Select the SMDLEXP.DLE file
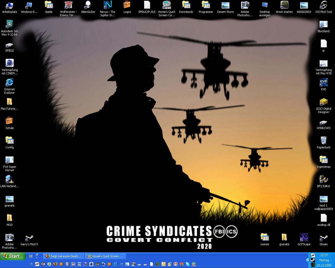This screenshot has width=335, height=268. (147, 7)
